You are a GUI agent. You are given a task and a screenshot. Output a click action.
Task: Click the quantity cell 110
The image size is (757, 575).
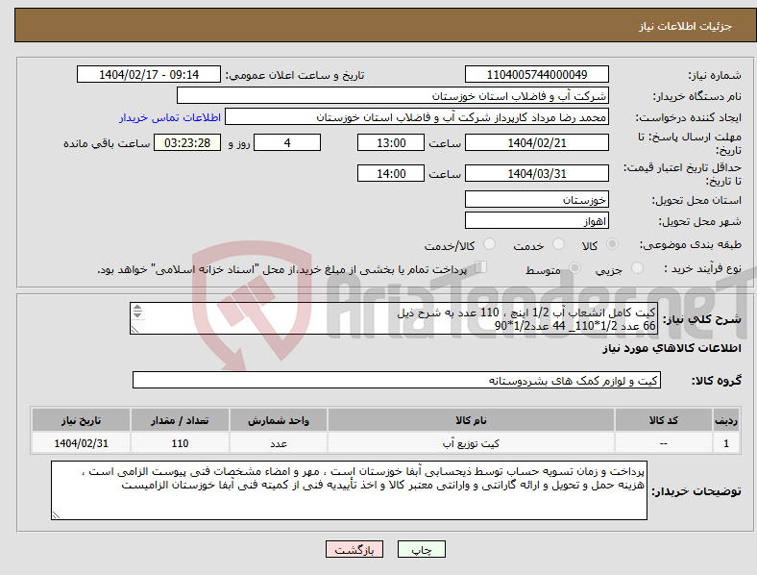(x=180, y=443)
